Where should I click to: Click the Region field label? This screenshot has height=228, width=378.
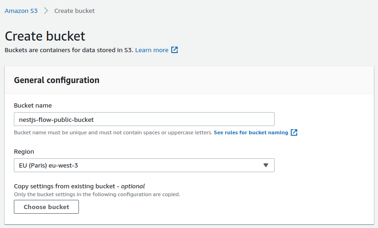[24, 151]
